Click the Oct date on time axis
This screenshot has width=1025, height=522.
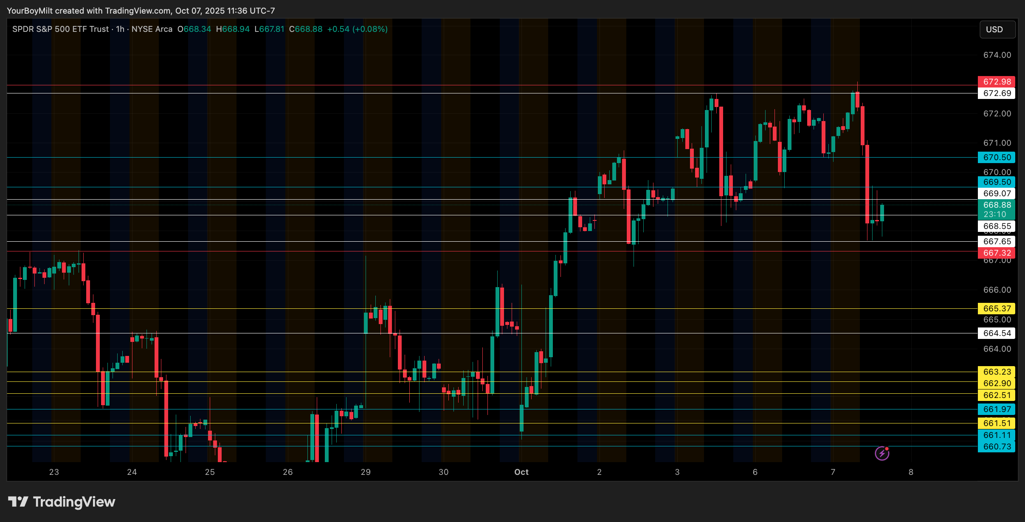point(521,472)
